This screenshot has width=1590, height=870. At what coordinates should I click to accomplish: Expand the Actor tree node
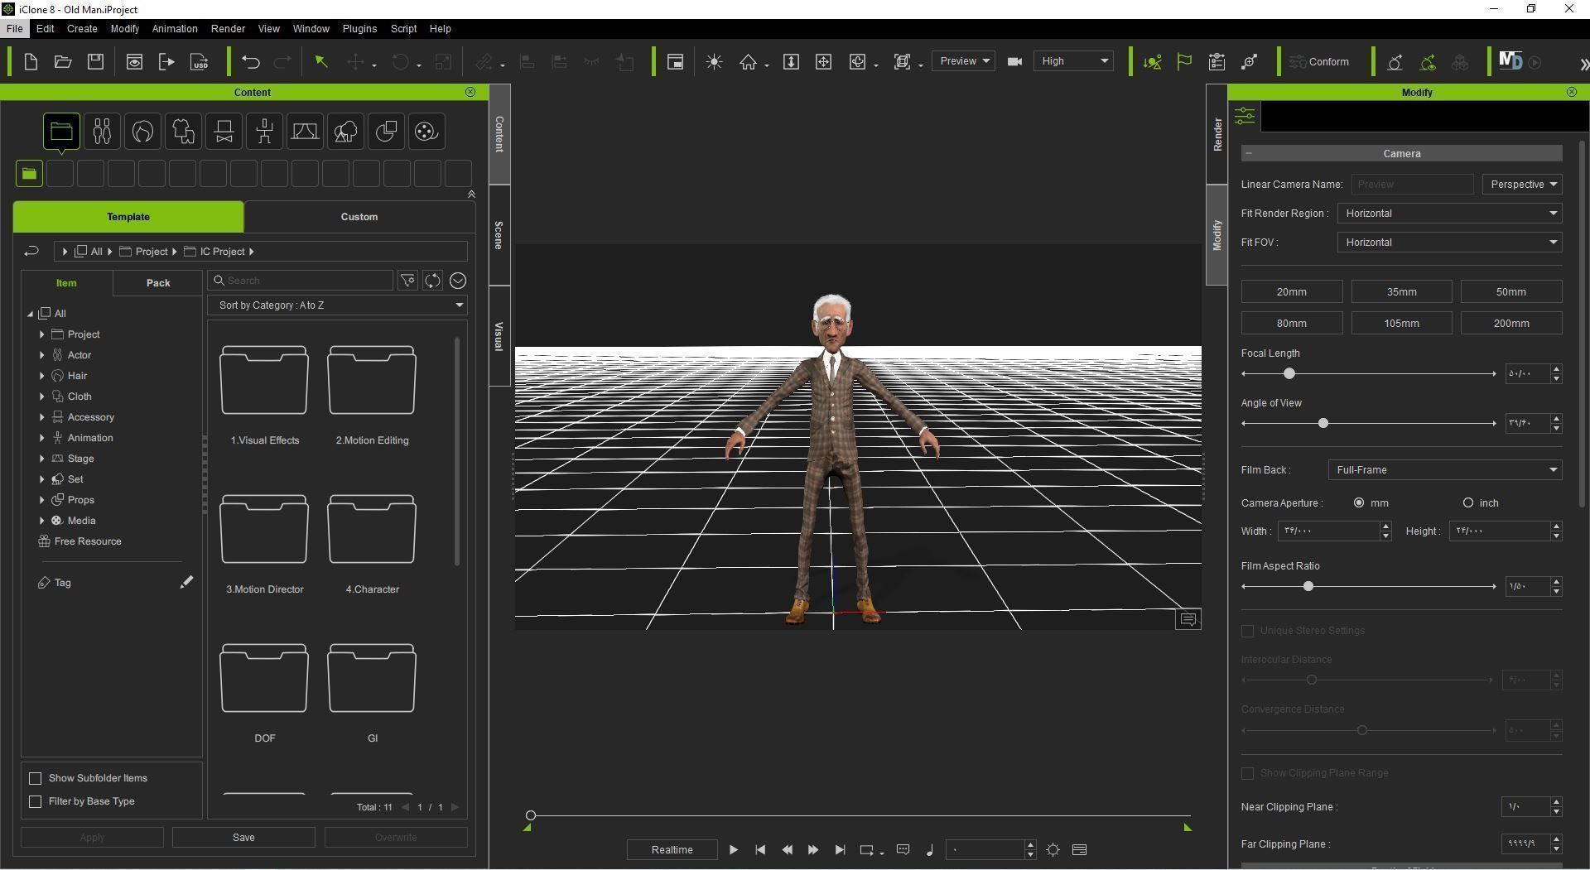(41, 355)
